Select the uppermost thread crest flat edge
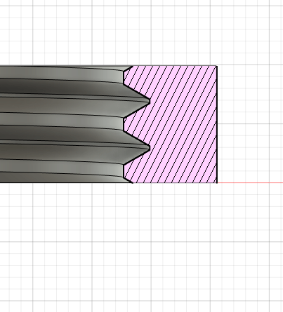Image resolution: width=283 pixels, height=312 pixels. (124, 77)
